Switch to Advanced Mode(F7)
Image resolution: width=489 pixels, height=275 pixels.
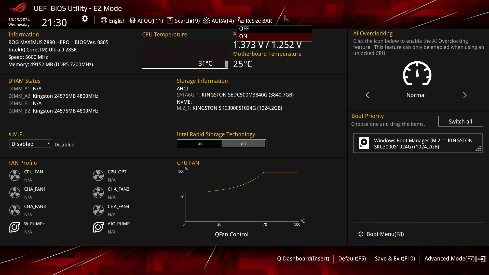[449, 258]
